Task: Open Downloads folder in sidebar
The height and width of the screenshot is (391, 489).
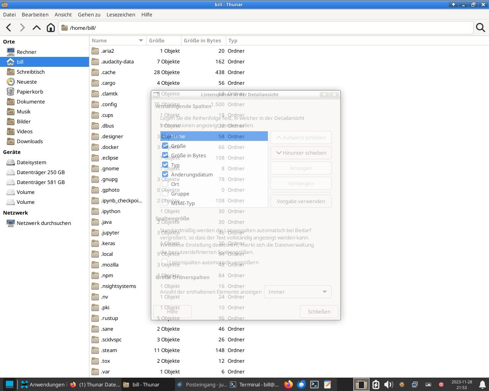Action: pos(44,141)
